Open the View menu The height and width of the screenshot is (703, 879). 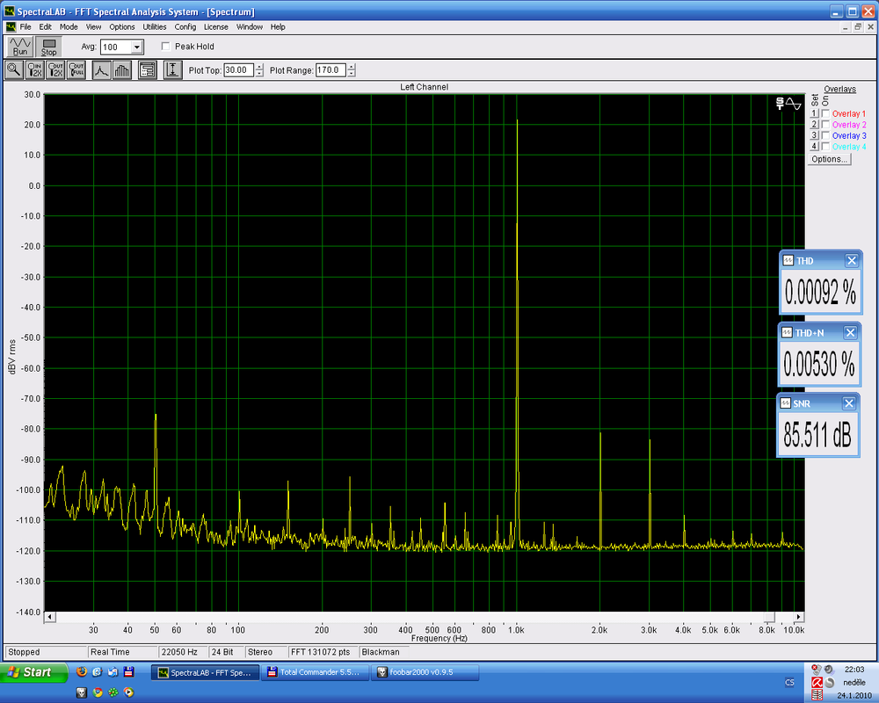[94, 27]
